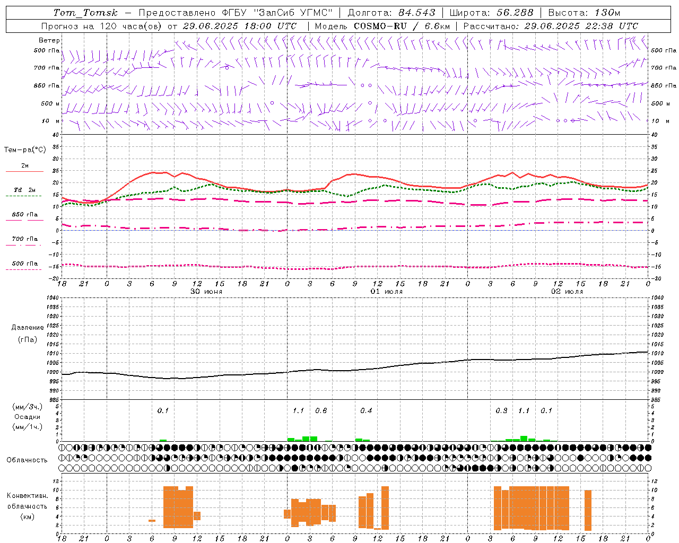679x543 pixels.
Task: Select the (мм/1ч.) precipitation unit label
Action: click(x=27, y=427)
